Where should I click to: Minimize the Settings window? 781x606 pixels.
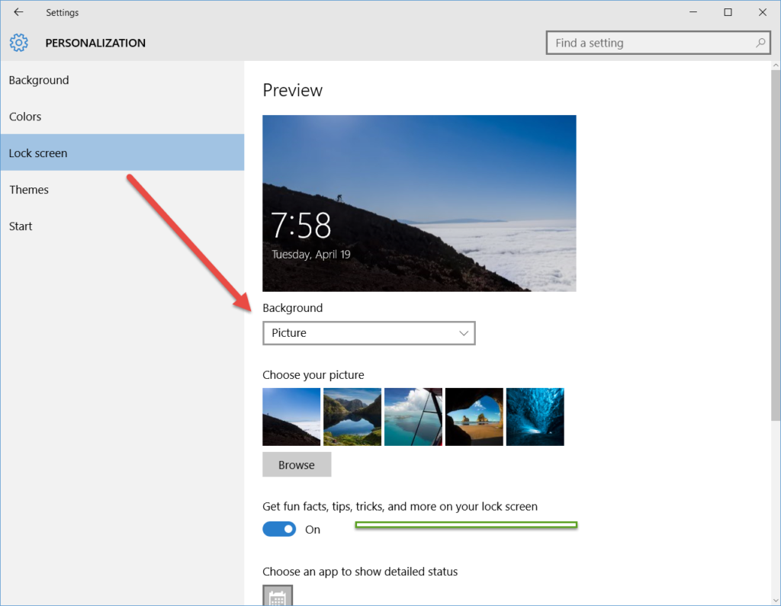pyautogui.click(x=693, y=12)
